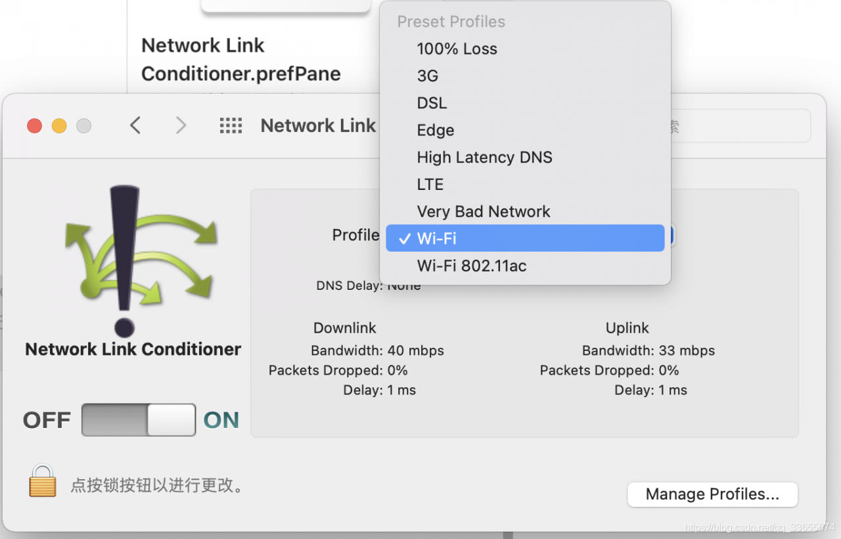
Task: Choose Wi-Fi 802.11ac from profile list
Action: coord(525,266)
